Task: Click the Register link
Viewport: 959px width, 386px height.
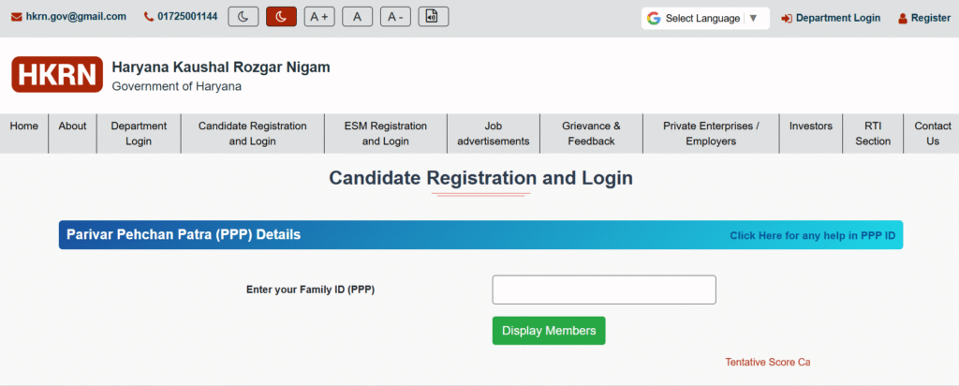Action: [930, 19]
